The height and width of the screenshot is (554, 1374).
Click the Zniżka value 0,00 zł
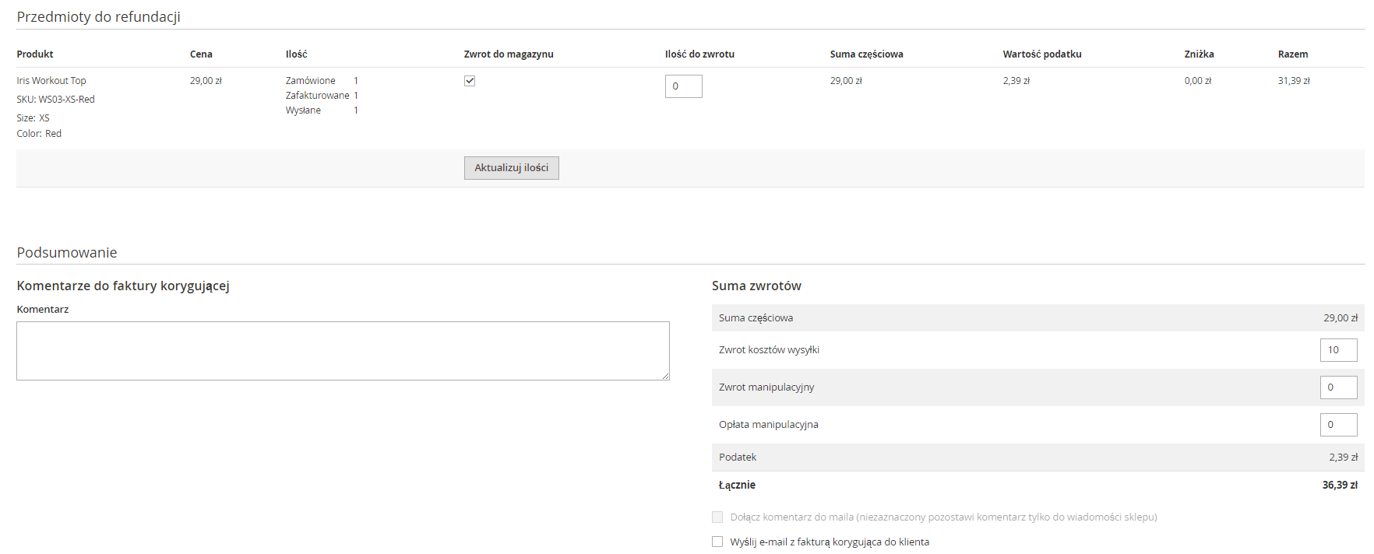coord(1198,81)
